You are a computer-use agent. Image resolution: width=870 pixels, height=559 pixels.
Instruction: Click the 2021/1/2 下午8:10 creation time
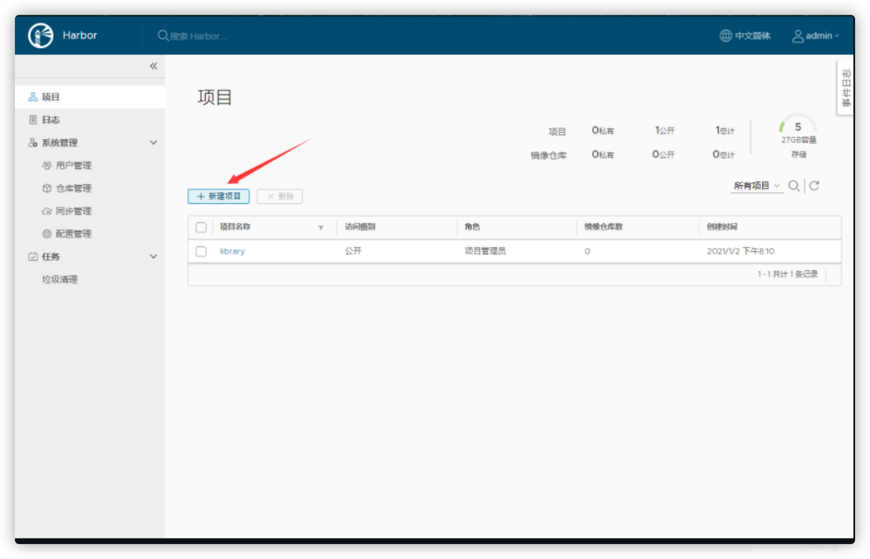point(741,251)
